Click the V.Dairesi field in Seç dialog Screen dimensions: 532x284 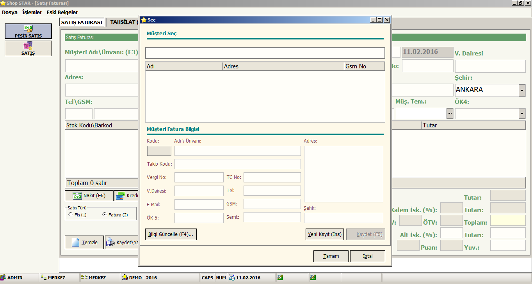tap(199, 191)
